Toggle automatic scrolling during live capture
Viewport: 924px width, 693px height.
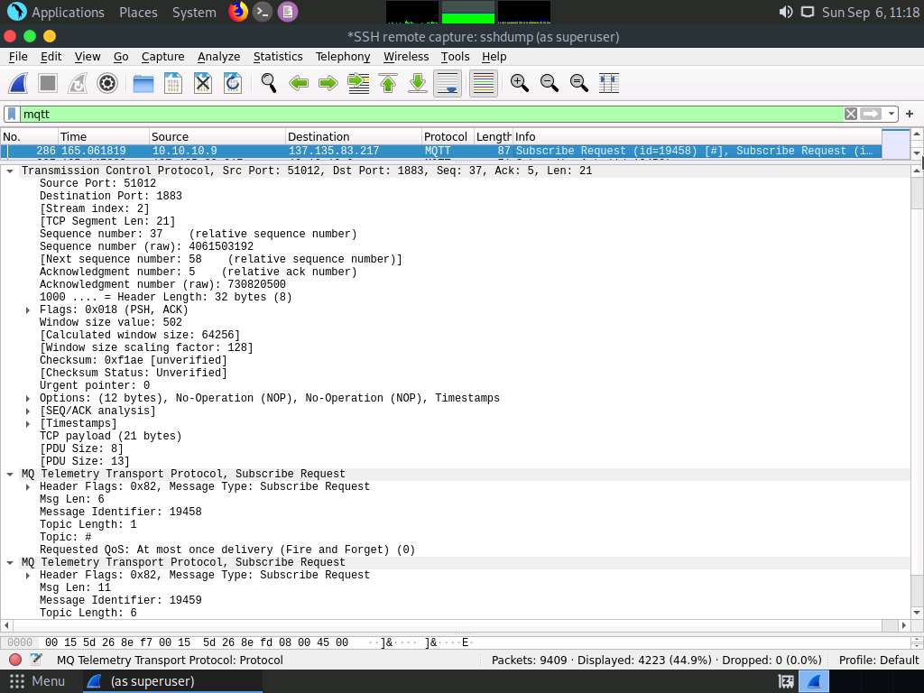click(x=448, y=83)
